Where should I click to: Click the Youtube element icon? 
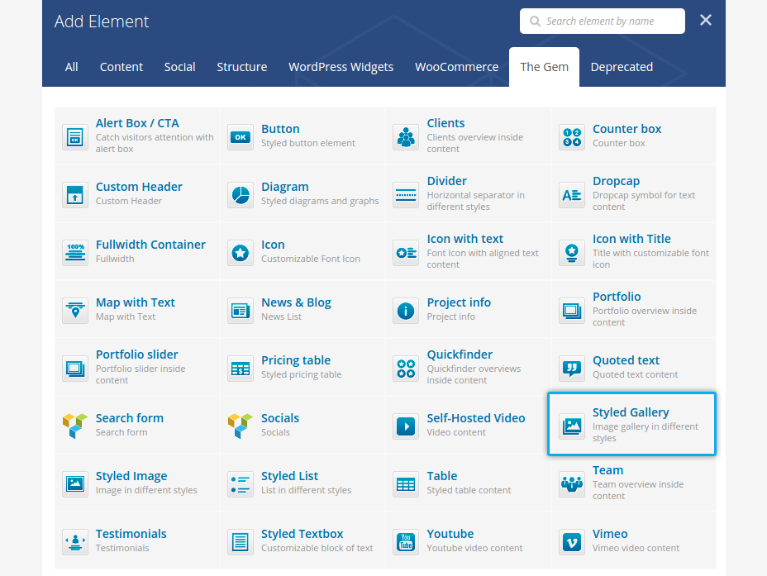click(x=406, y=541)
